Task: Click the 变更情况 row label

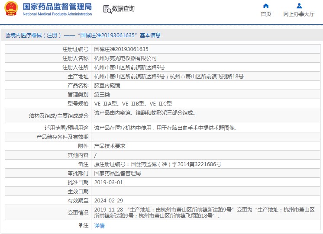Action: point(78,213)
